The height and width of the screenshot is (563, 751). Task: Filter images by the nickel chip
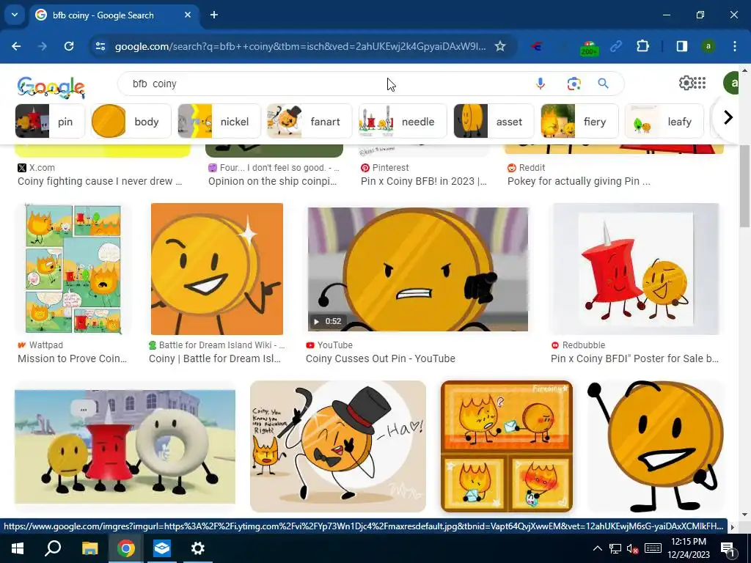[219, 121]
